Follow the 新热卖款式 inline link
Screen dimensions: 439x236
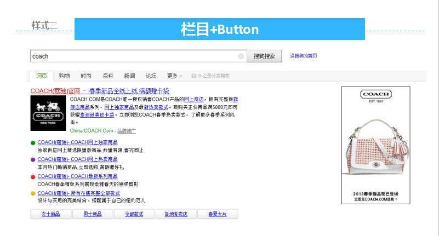click(156, 107)
